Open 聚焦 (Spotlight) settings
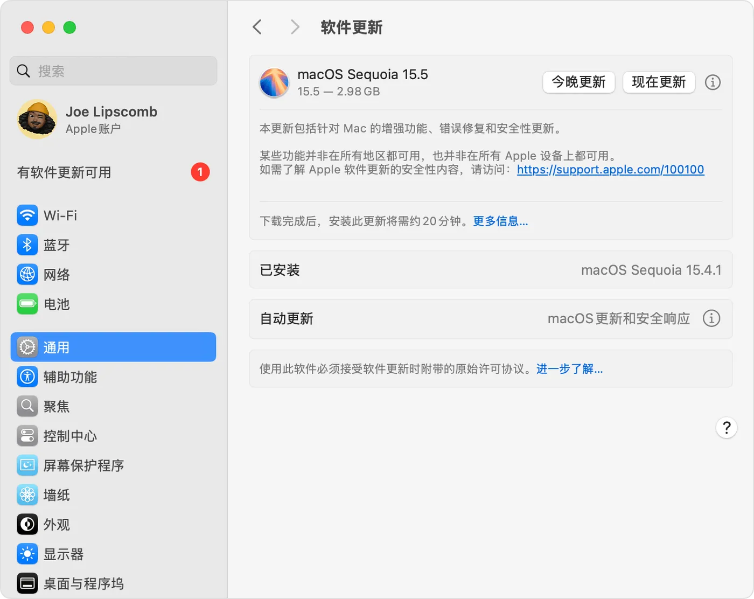Screen dimensions: 754x599 [56, 407]
